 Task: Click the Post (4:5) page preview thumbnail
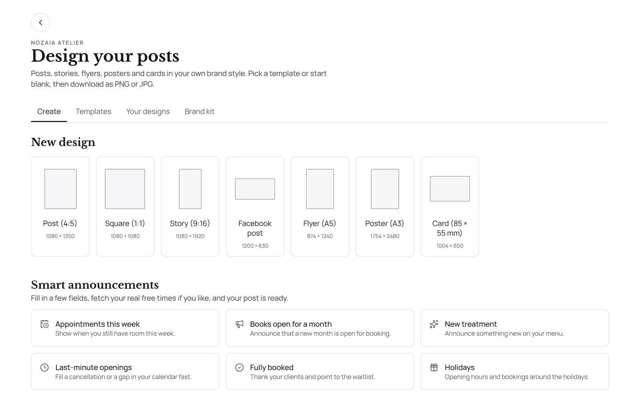click(x=60, y=189)
